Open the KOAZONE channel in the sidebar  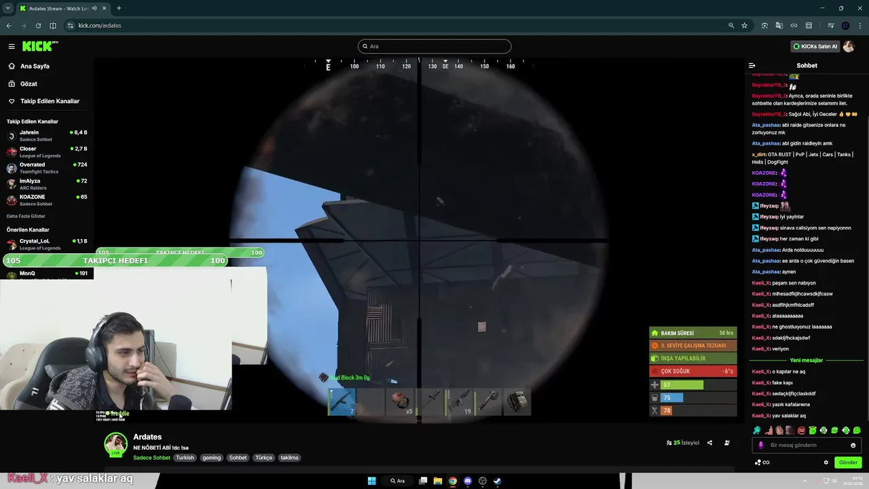(x=47, y=200)
